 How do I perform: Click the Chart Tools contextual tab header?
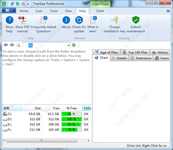[x=100, y=4]
